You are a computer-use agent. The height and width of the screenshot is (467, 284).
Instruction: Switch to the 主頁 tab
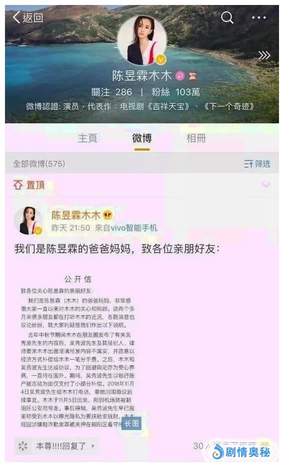click(x=88, y=138)
